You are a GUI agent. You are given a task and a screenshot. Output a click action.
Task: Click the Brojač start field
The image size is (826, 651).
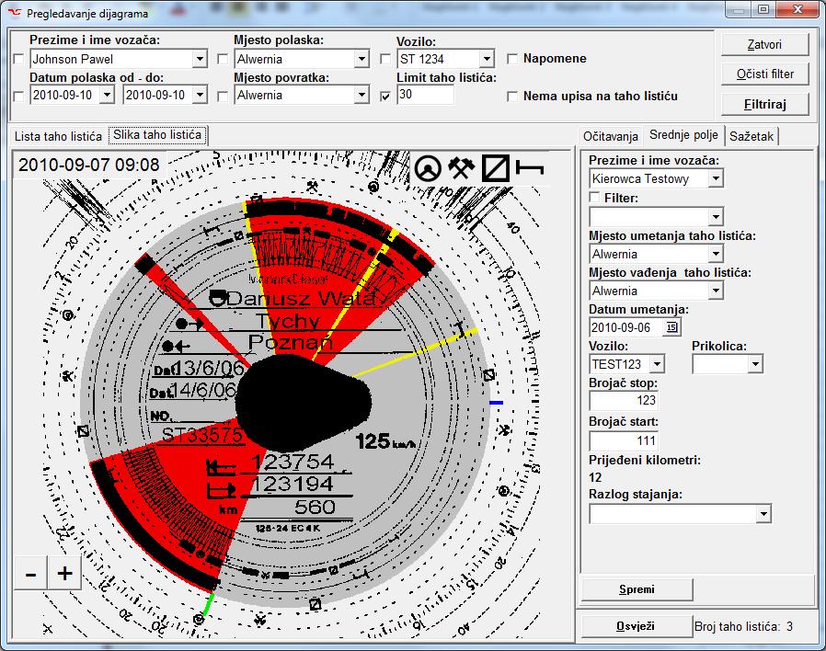pos(624,440)
